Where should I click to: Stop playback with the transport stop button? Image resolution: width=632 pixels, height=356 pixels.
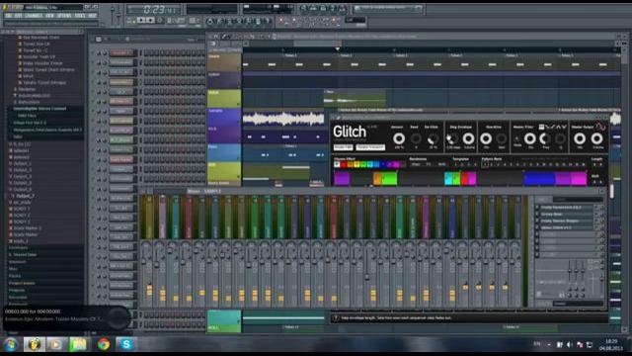click(150, 20)
